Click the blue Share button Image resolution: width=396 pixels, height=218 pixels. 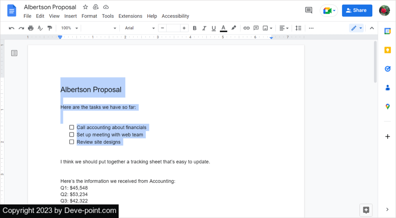[x=357, y=10]
